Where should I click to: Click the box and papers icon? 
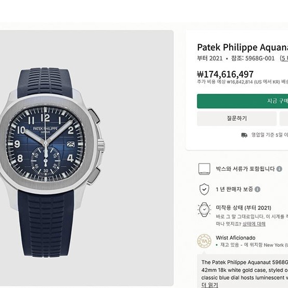(x=204, y=169)
